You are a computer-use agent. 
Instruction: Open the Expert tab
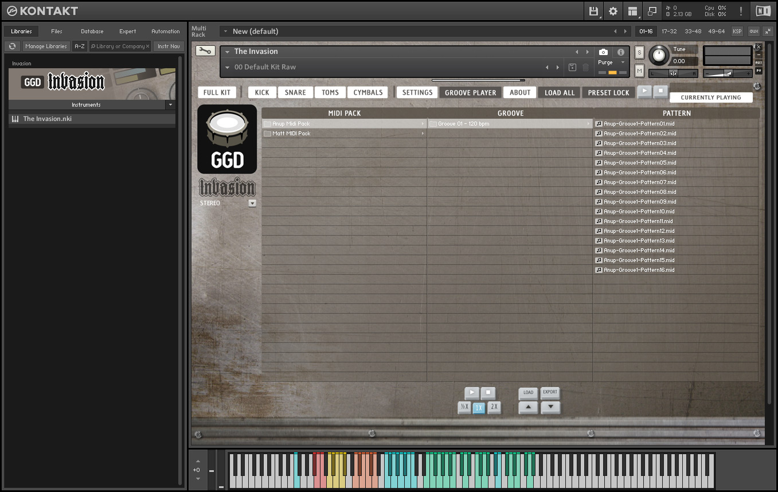click(127, 31)
